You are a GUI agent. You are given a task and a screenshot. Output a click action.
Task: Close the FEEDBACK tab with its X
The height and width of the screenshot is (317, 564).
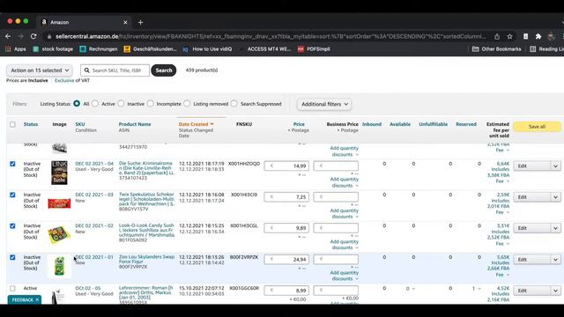point(37,299)
